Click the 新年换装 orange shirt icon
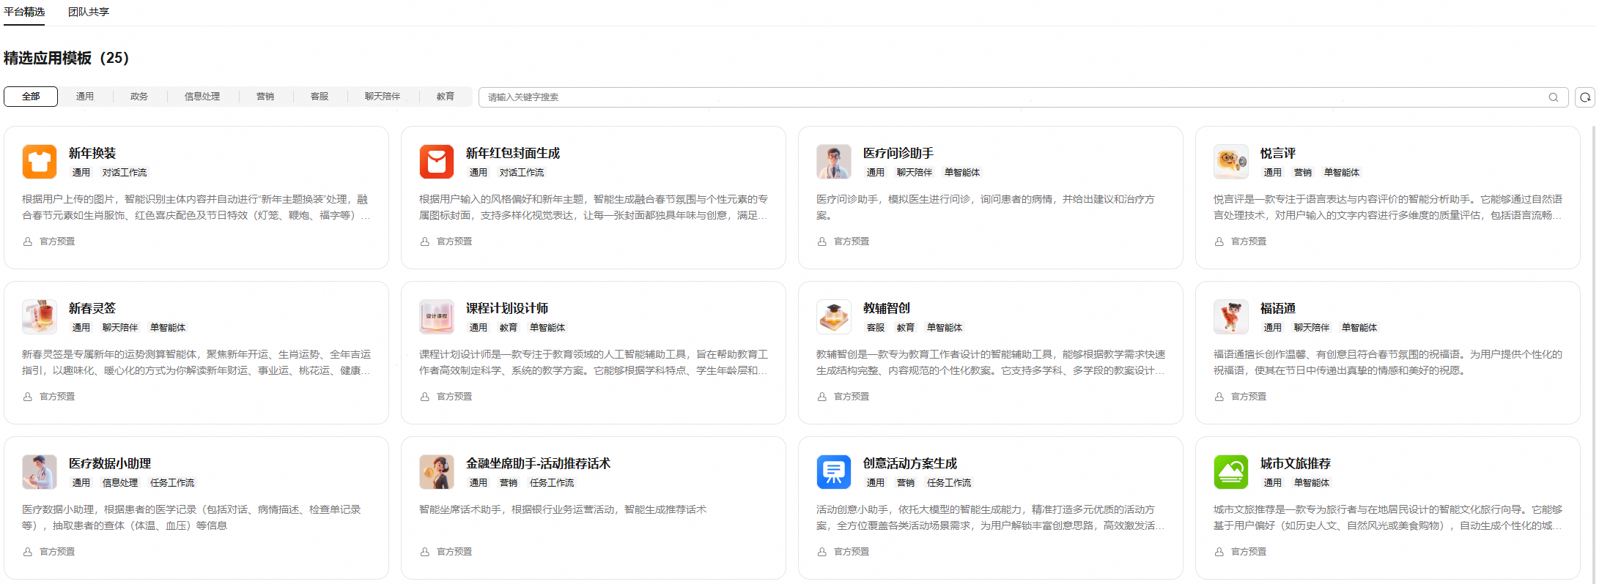This screenshot has height=584, width=1599. [40, 162]
